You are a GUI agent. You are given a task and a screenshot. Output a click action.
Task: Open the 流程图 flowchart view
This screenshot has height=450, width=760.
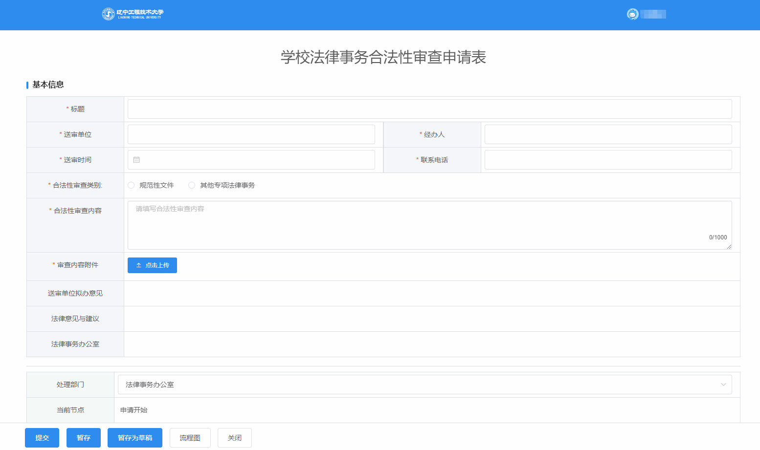pyautogui.click(x=190, y=438)
